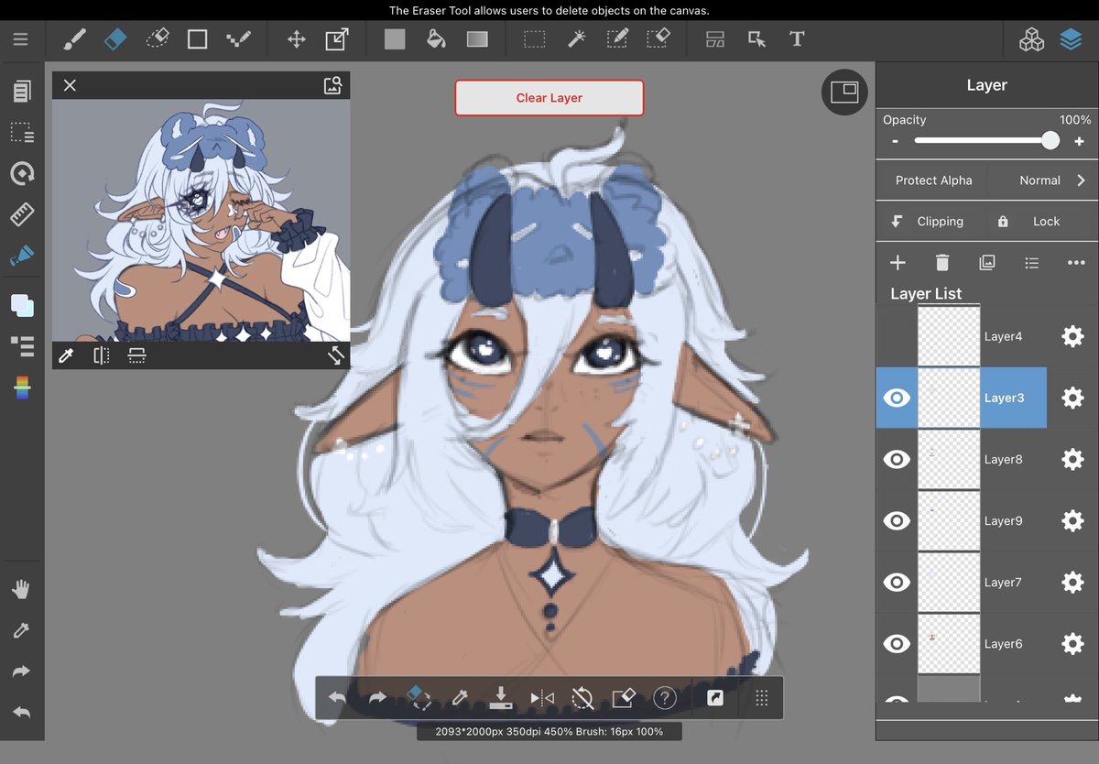Select the Bucket fill tool
The width and height of the screenshot is (1099, 764).
click(x=435, y=38)
